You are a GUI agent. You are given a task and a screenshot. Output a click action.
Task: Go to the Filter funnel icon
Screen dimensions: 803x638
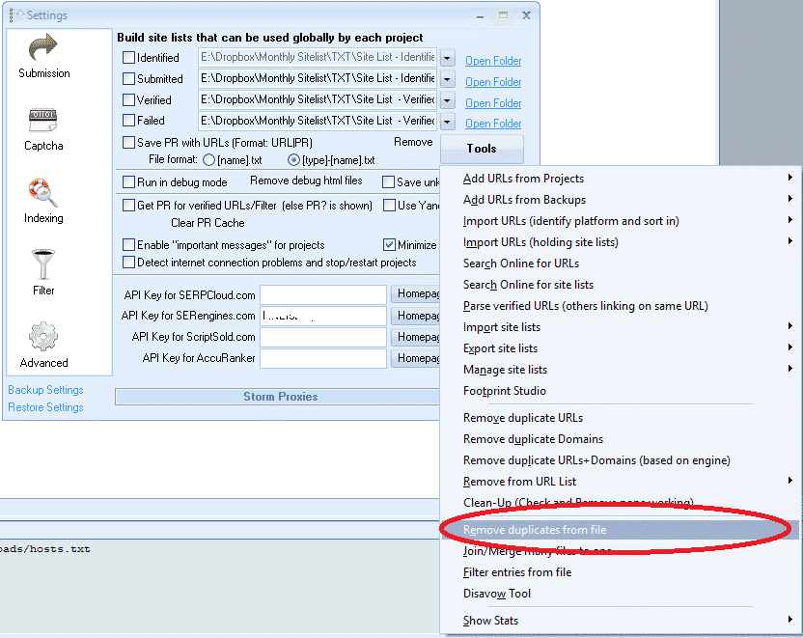(x=43, y=273)
